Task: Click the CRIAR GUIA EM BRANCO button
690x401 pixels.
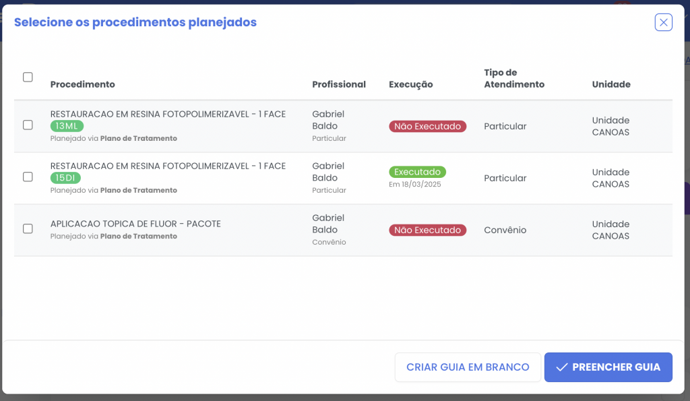Action: pos(468,367)
